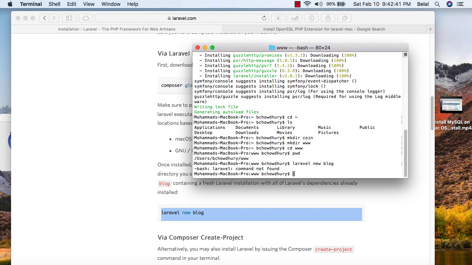Image resolution: width=472 pixels, height=265 pixels.
Task: Click the Top Sites star button in Safari toolbar
Action: coord(278,18)
